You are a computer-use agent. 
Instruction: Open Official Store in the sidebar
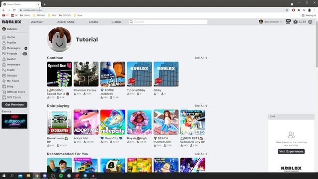point(13,92)
